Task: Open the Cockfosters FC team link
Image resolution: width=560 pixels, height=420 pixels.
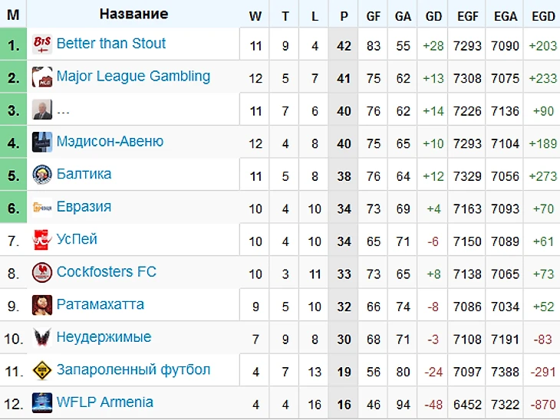Action: (107, 272)
